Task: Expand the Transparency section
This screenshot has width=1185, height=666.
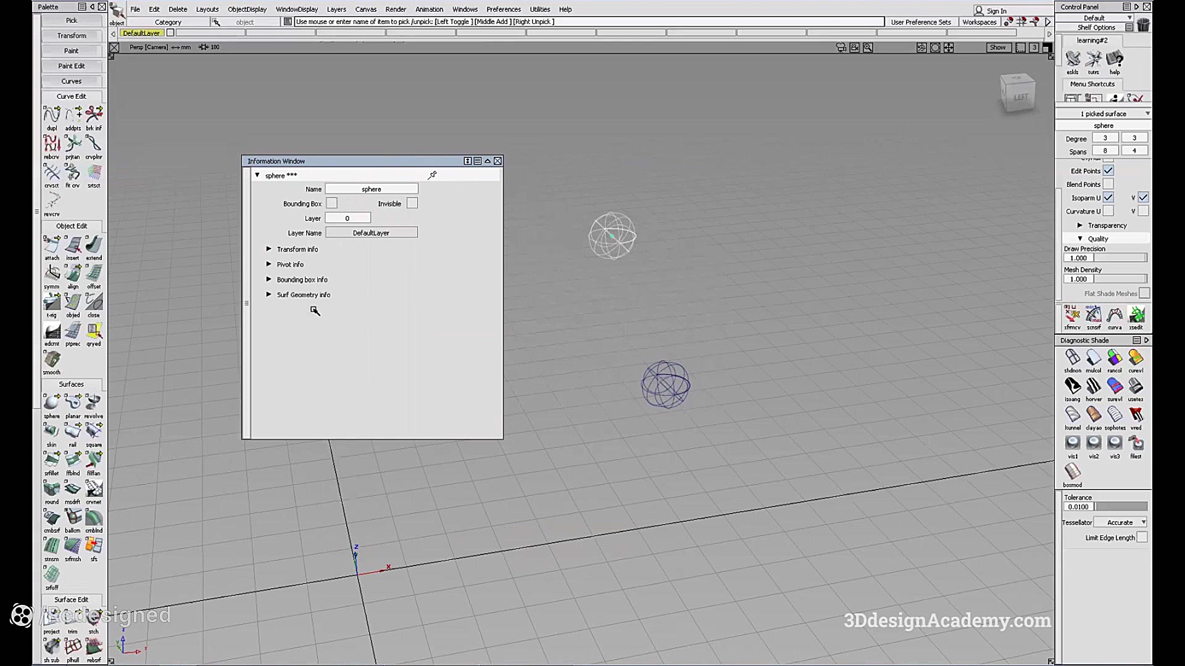Action: coord(1080,225)
